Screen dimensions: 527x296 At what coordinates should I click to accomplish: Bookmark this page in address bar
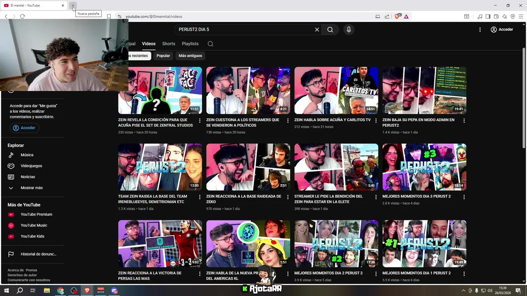point(109,16)
